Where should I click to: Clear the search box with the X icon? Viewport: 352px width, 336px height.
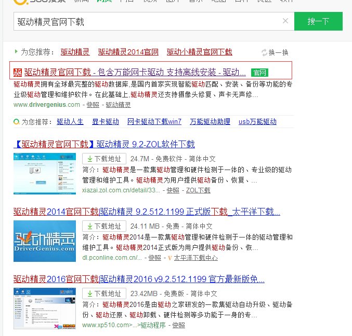tap(285, 21)
